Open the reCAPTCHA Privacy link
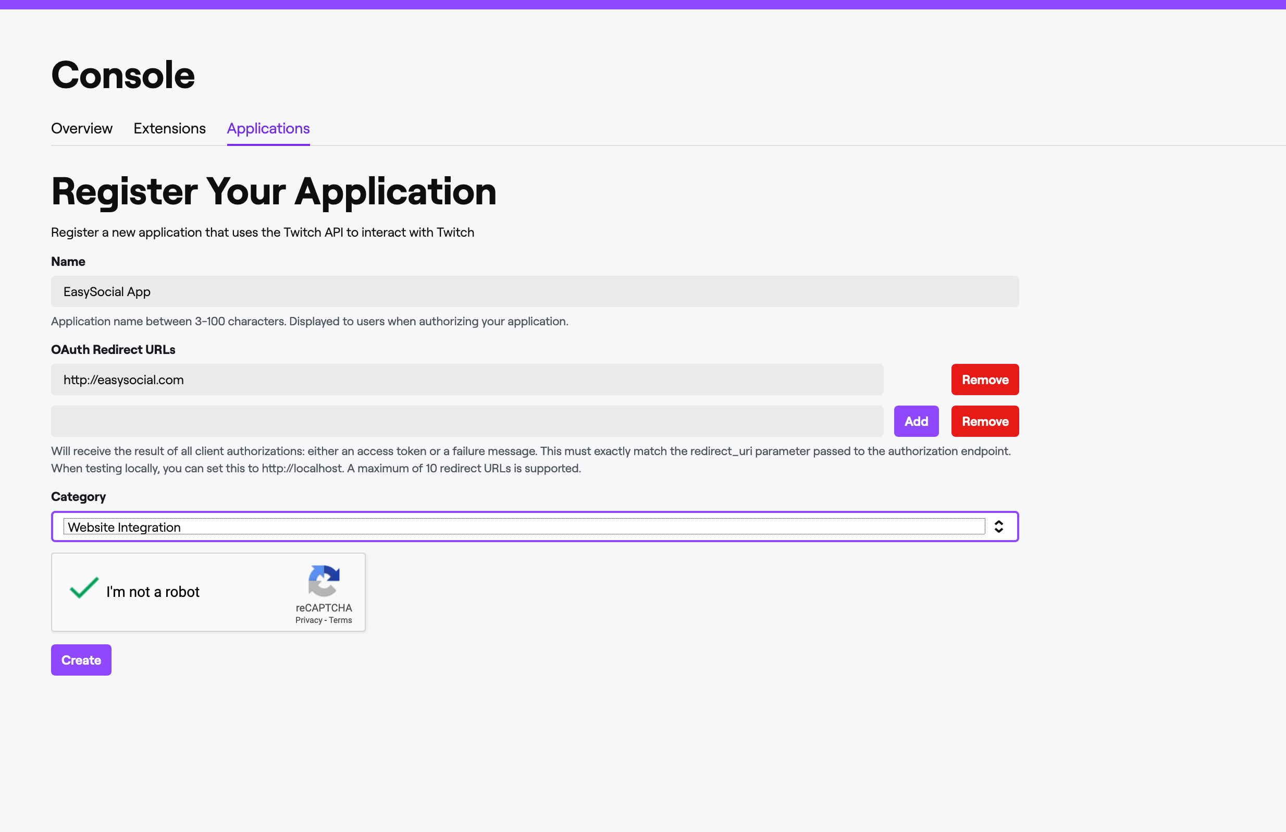 pyautogui.click(x=309, y=620)
